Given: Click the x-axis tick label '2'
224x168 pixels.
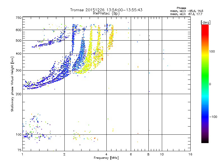Looking at the screenshot, I should [x=64, y=154].
